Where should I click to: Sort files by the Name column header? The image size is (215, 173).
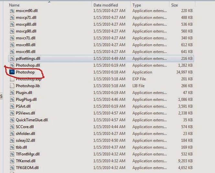coord(14,5)
